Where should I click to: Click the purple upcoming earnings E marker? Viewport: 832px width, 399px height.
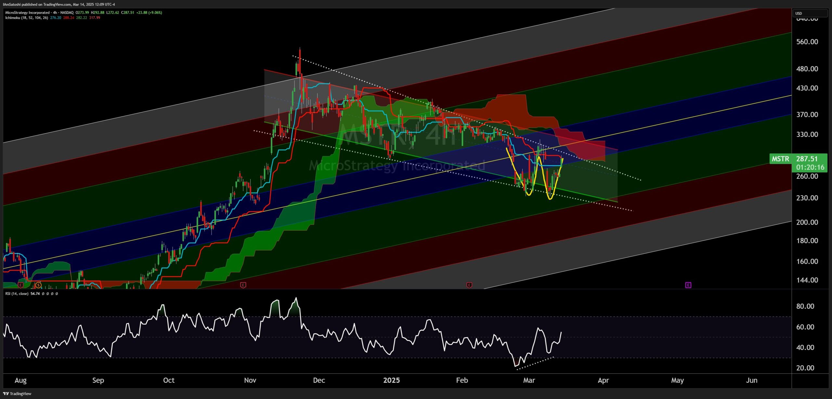click(688, 285)
